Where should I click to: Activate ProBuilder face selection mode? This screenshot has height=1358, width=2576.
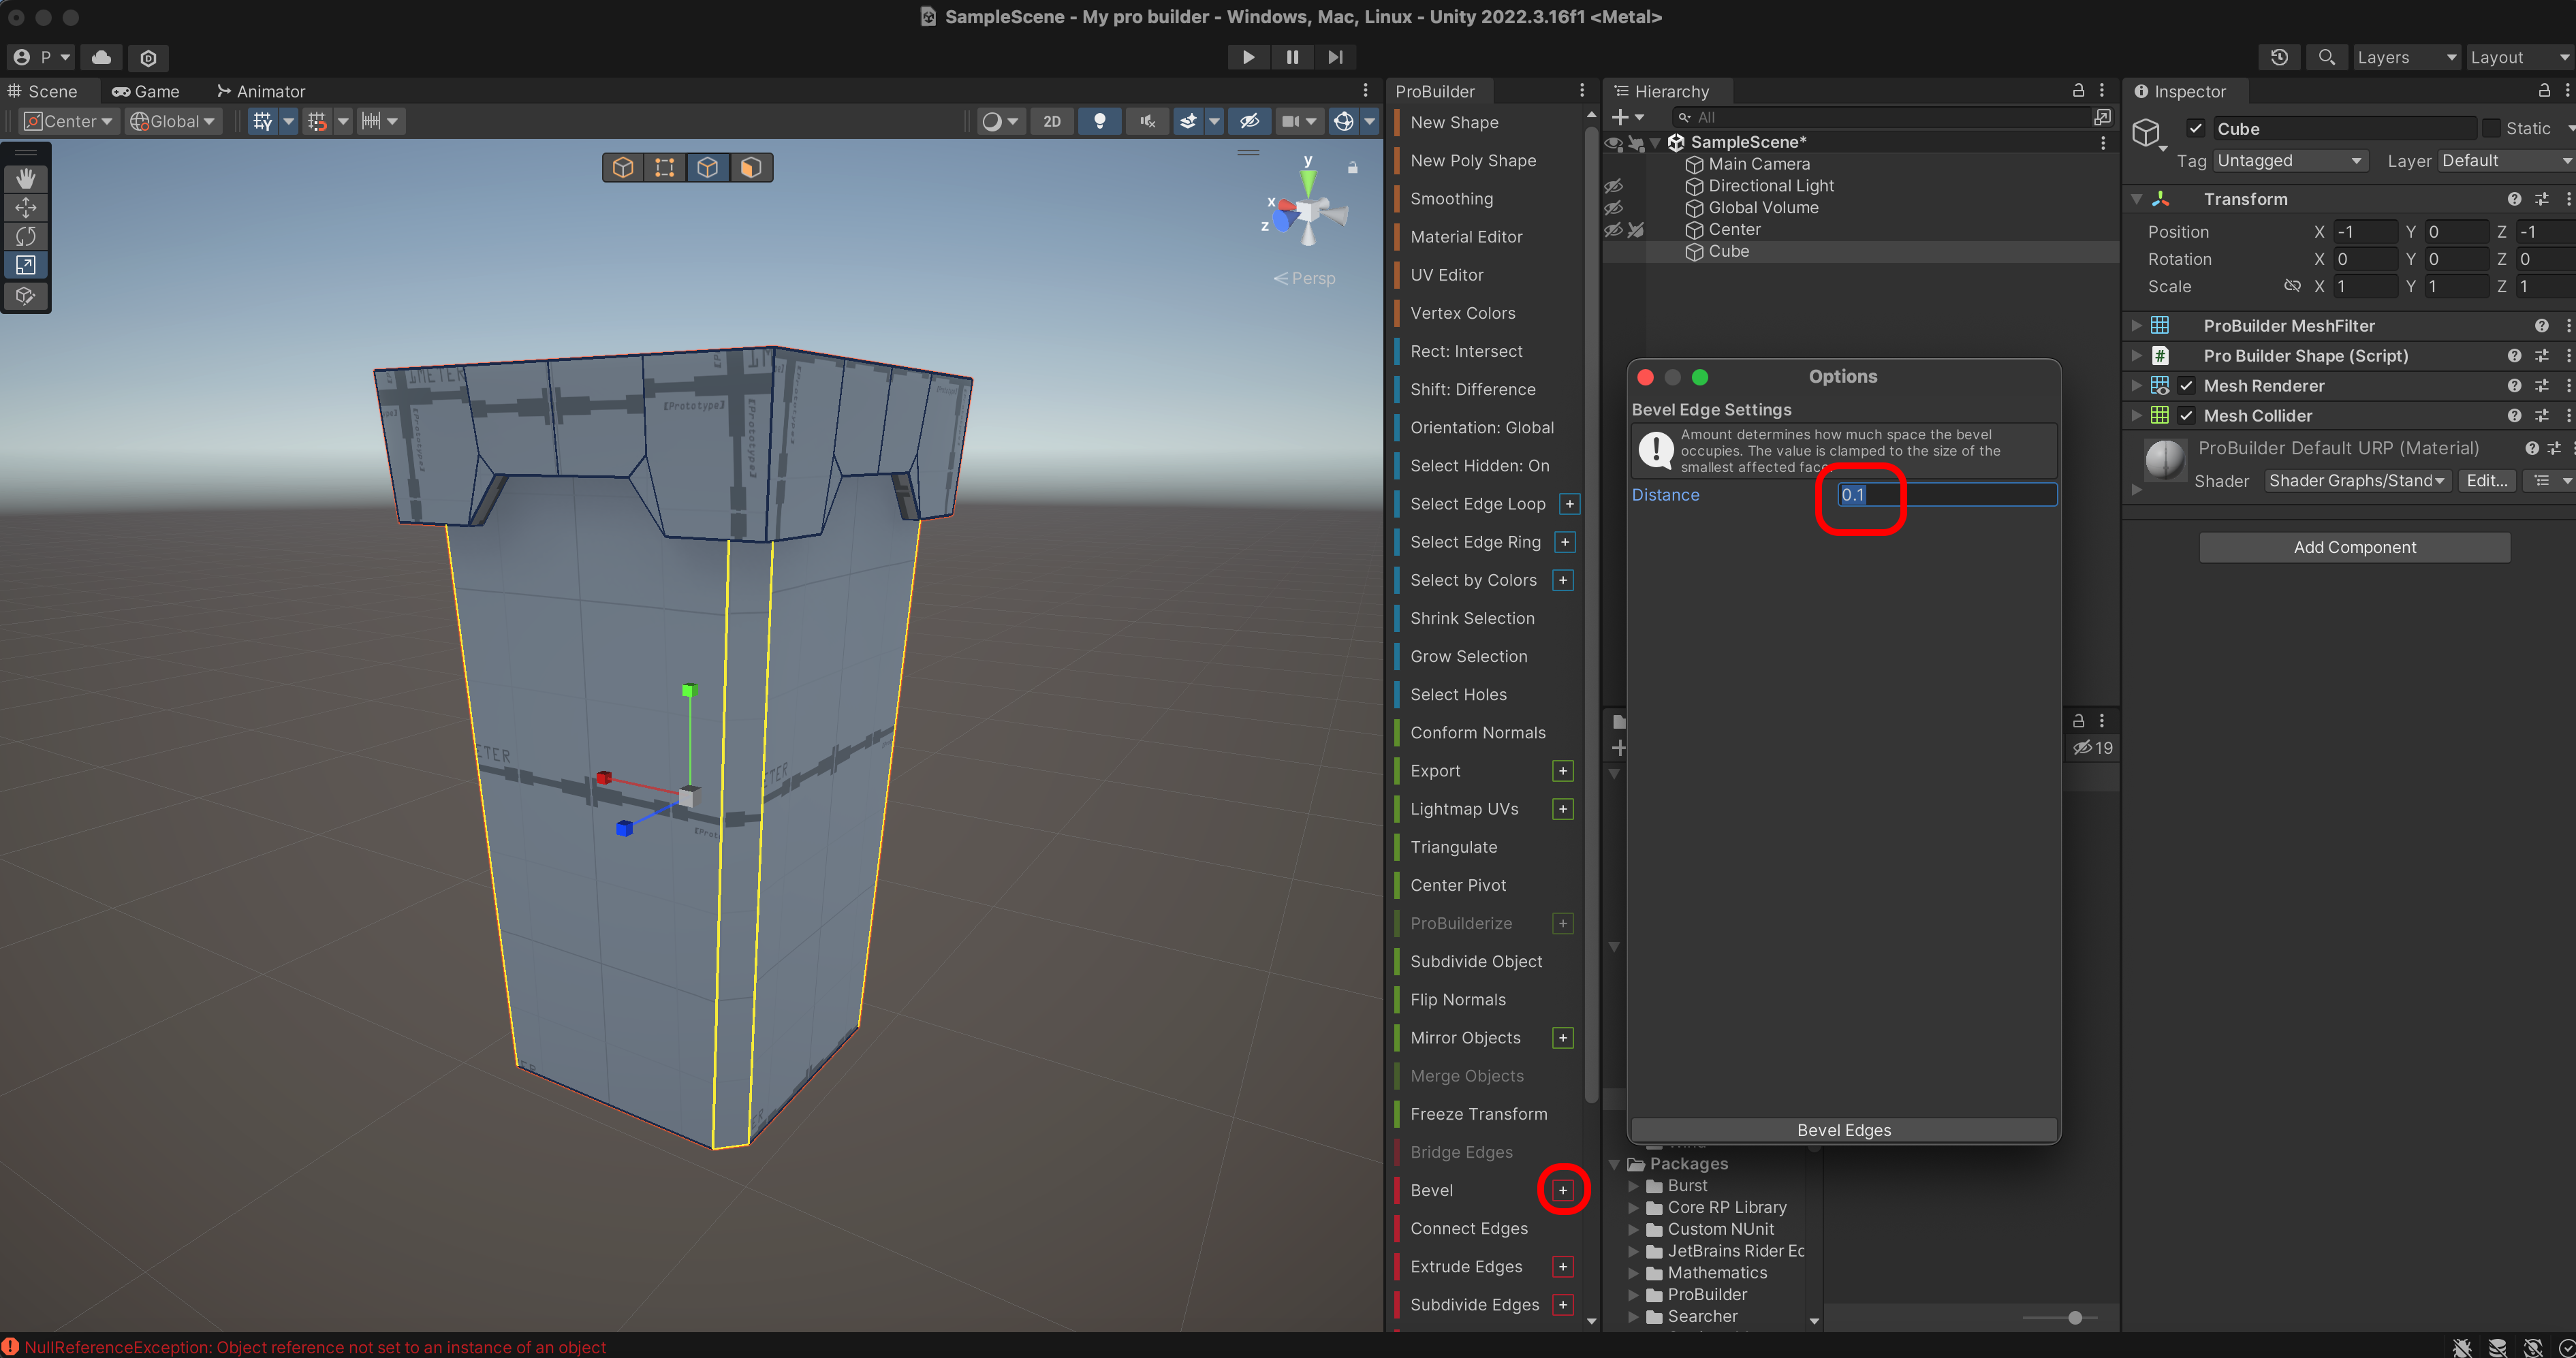(x=751, y=167)
